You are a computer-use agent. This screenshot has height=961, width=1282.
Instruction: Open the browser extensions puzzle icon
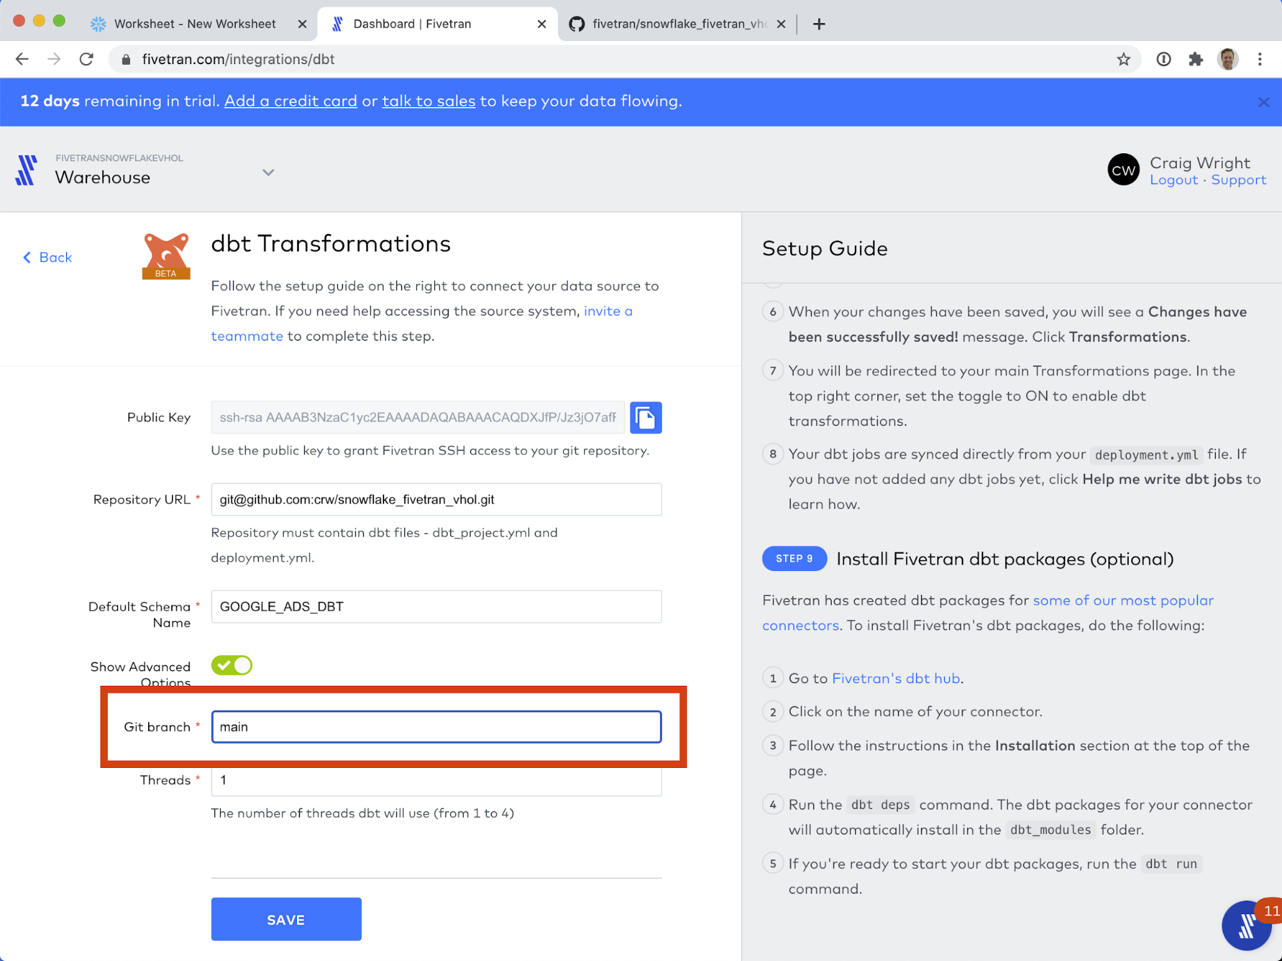tap(1195, 60)
